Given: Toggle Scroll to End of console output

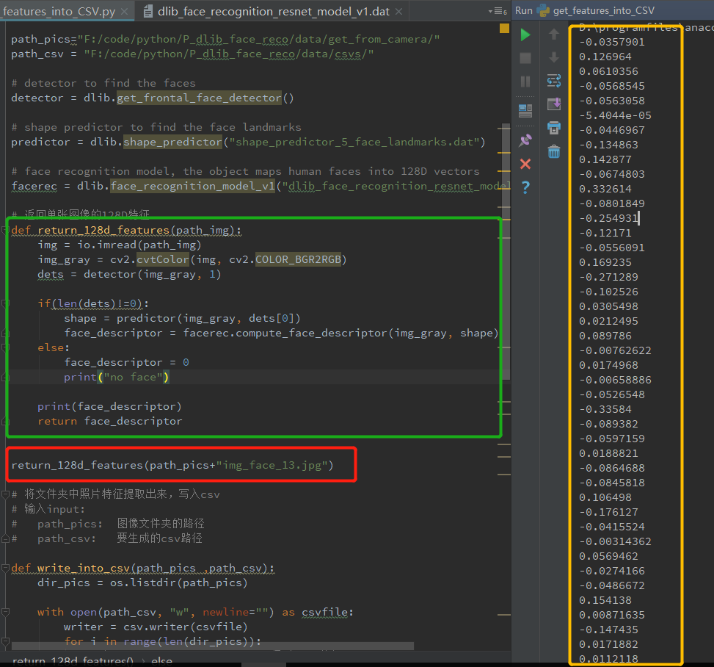Looking at the screenshot, I should pos(554,104).
